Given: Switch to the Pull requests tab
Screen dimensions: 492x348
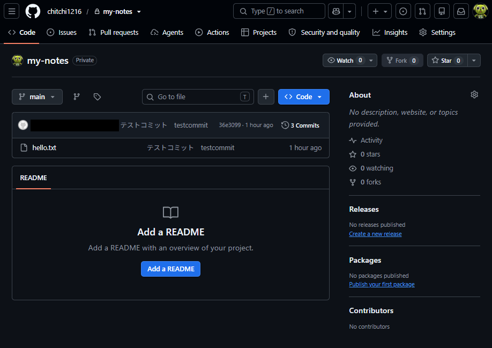Looking at the screenshot, I should pyautogui.click(x=113, y=32).
